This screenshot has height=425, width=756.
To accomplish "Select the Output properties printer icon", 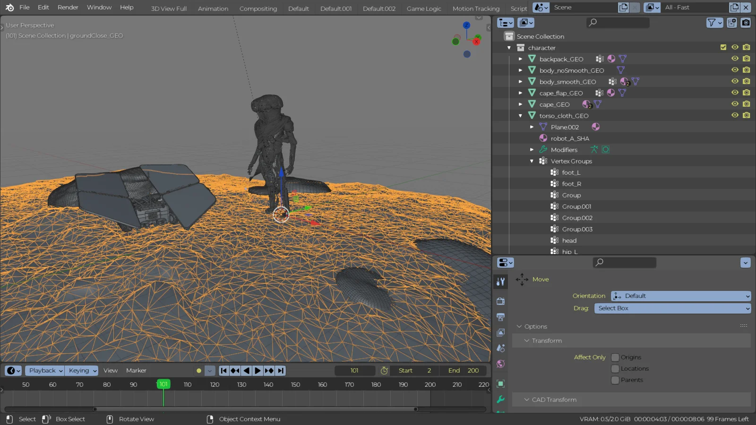I will 501,317.
